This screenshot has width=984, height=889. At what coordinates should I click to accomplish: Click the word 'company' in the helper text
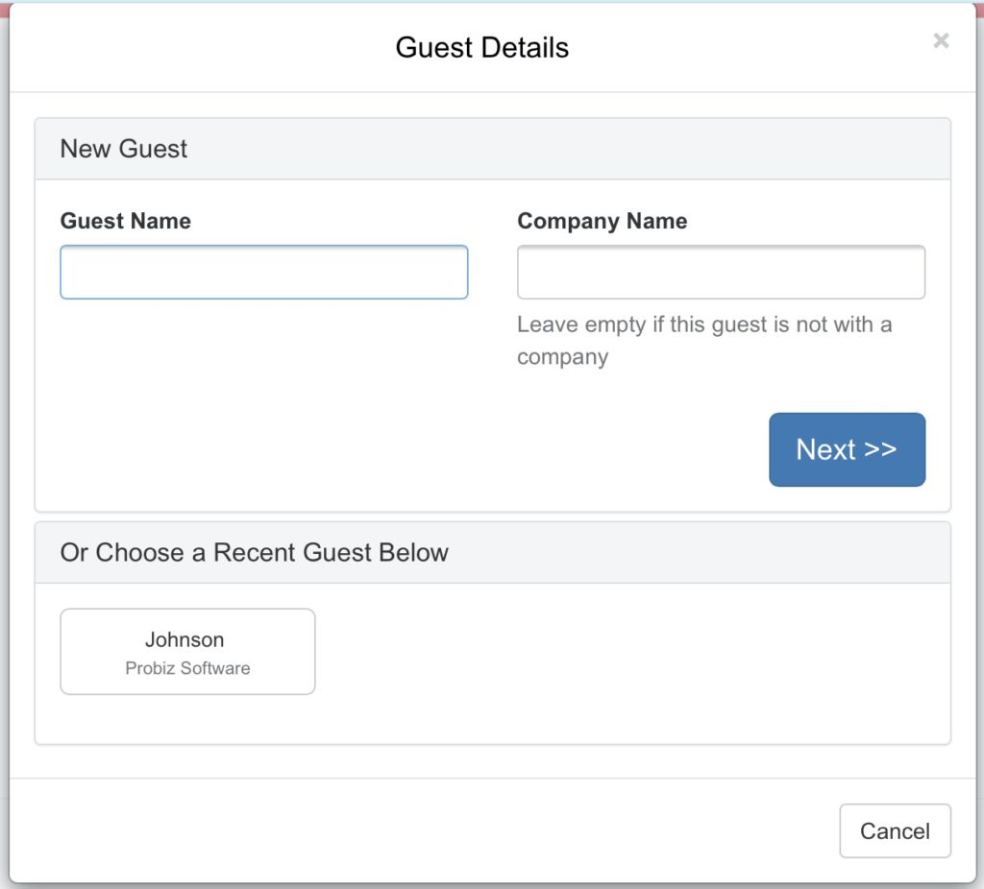point(563,357)
